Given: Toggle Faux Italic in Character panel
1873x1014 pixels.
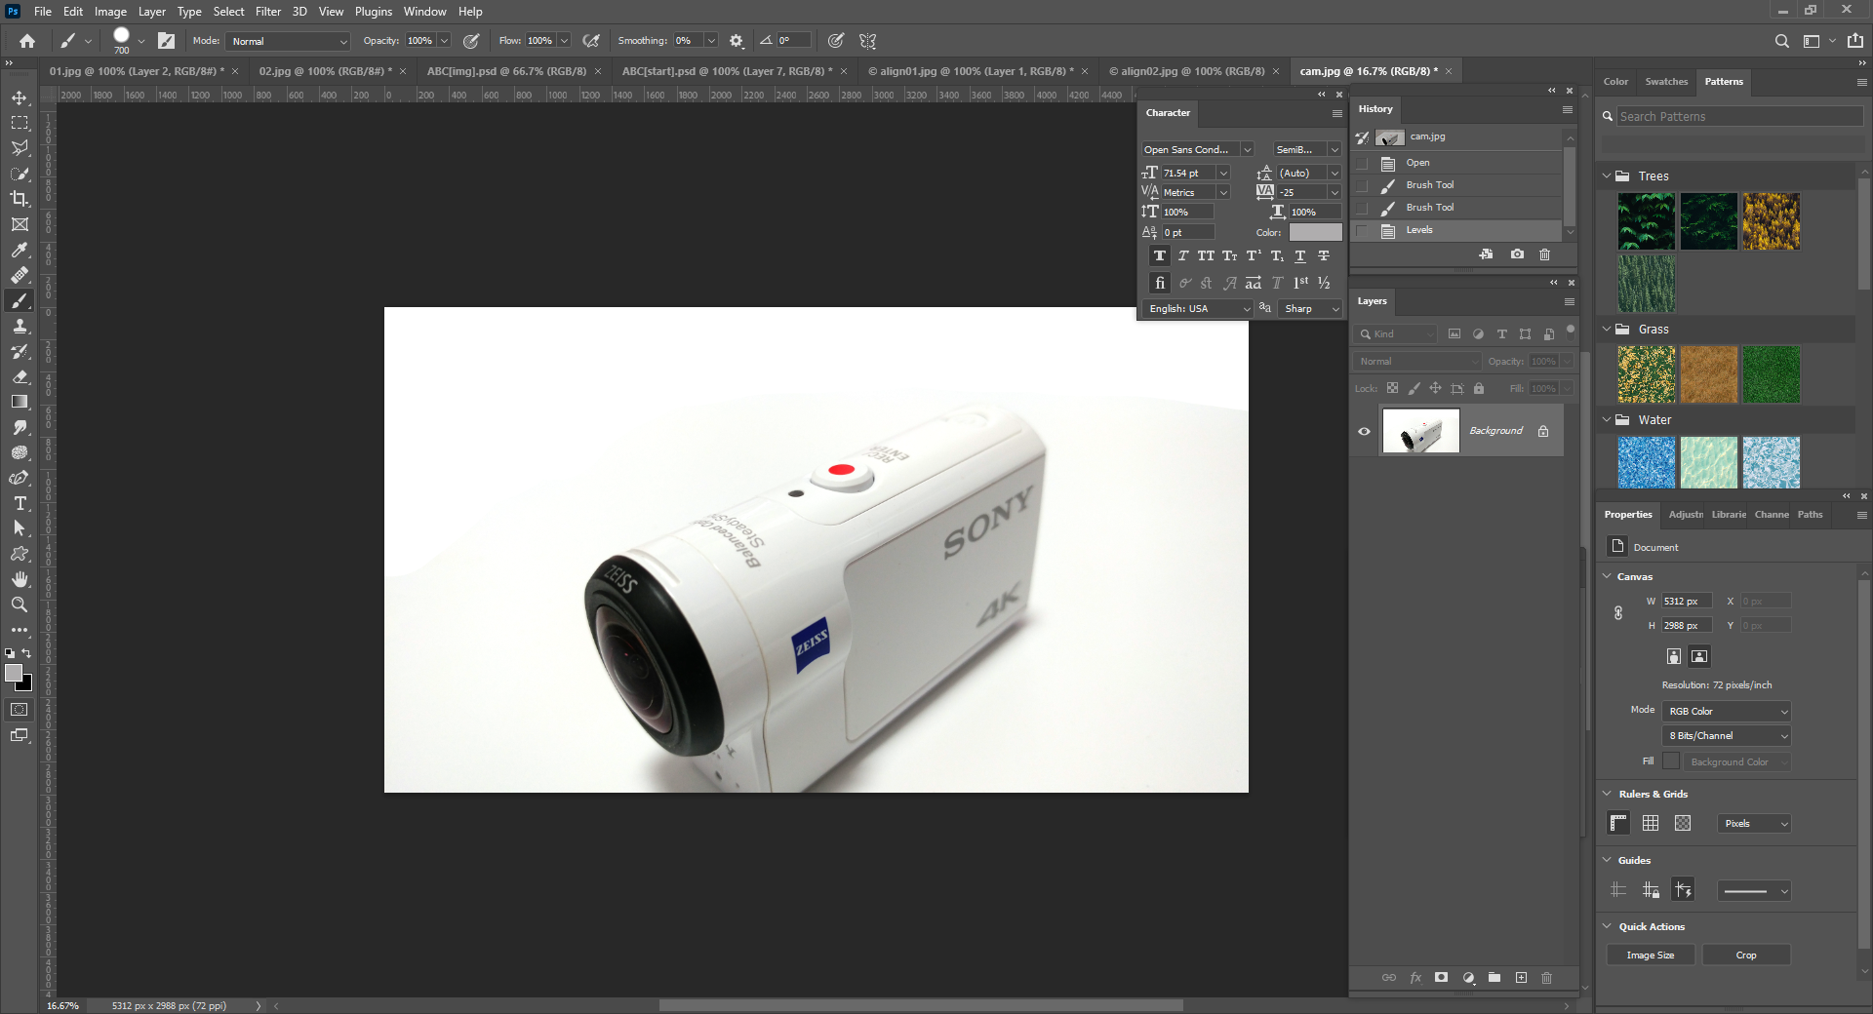Looking at the screenshot, I should coord(1182,256).
